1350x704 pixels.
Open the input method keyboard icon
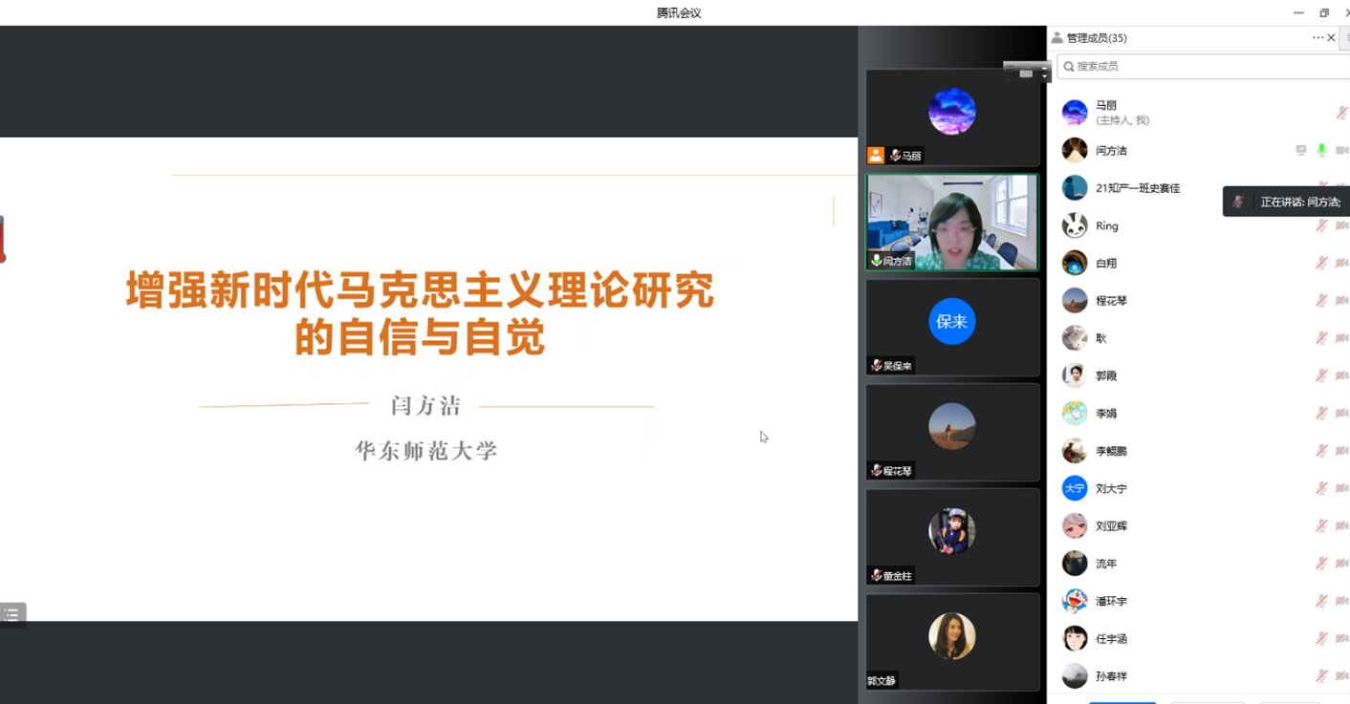(1026, 74)
